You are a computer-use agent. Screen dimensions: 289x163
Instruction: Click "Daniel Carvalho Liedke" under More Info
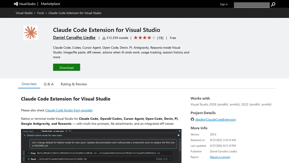[x=223, y=151]
